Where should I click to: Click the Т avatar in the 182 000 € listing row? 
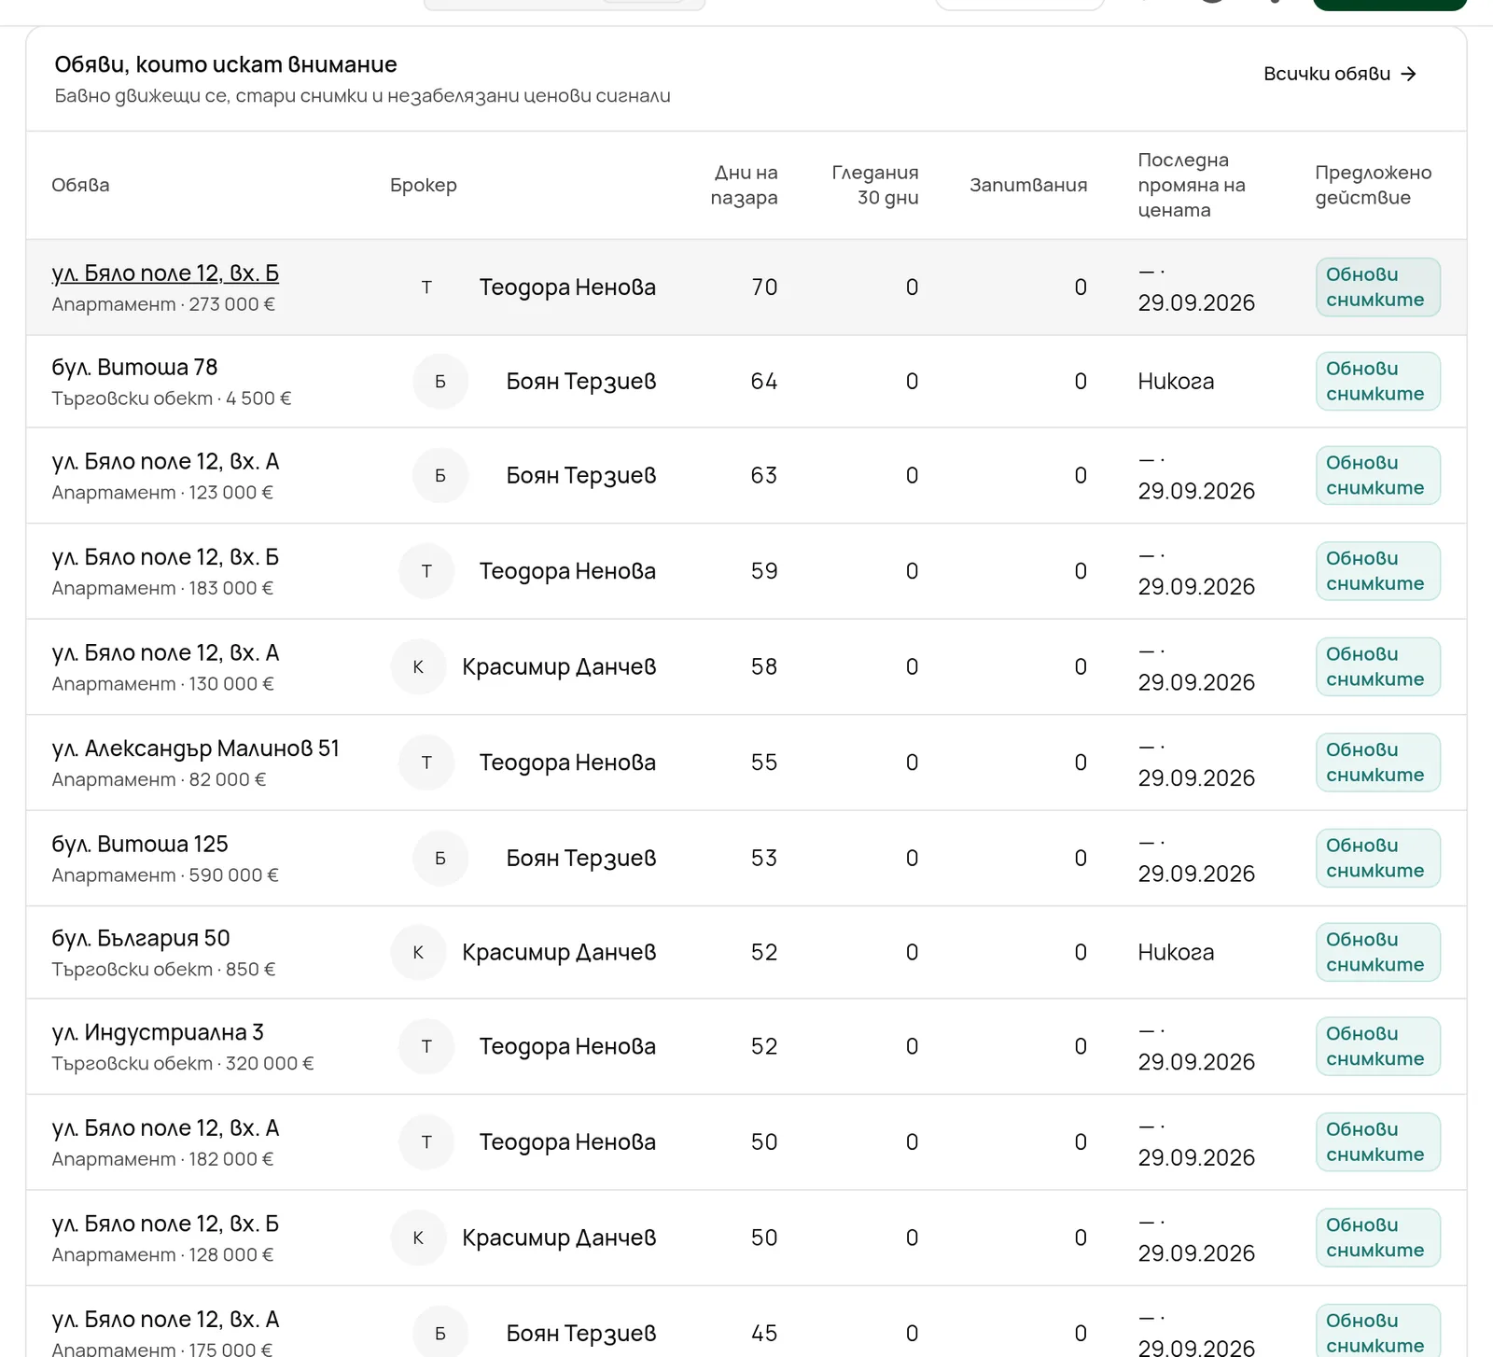coord(426,1142)
